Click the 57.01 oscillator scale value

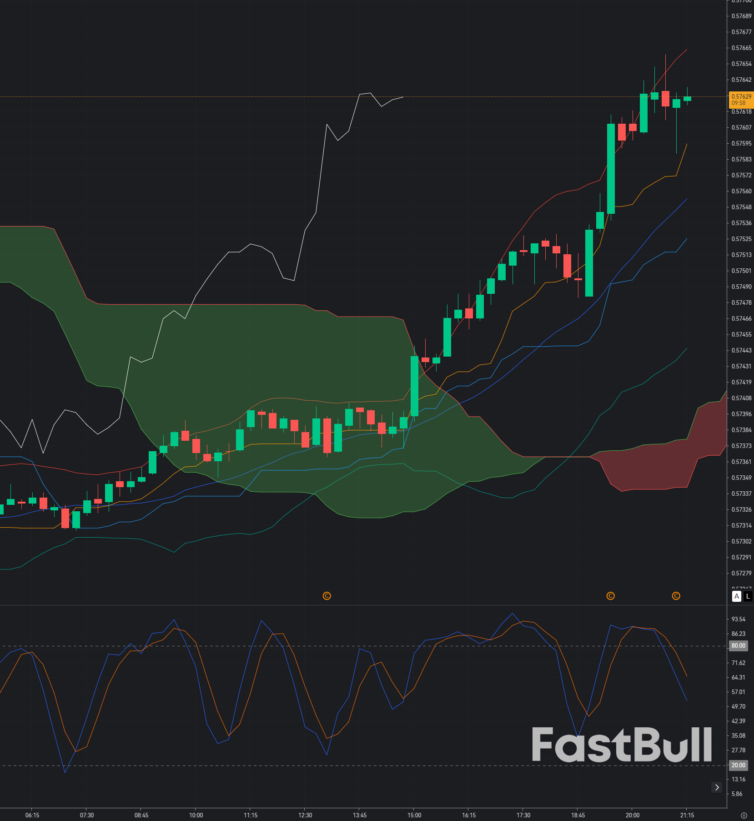[x=739, y=692]
